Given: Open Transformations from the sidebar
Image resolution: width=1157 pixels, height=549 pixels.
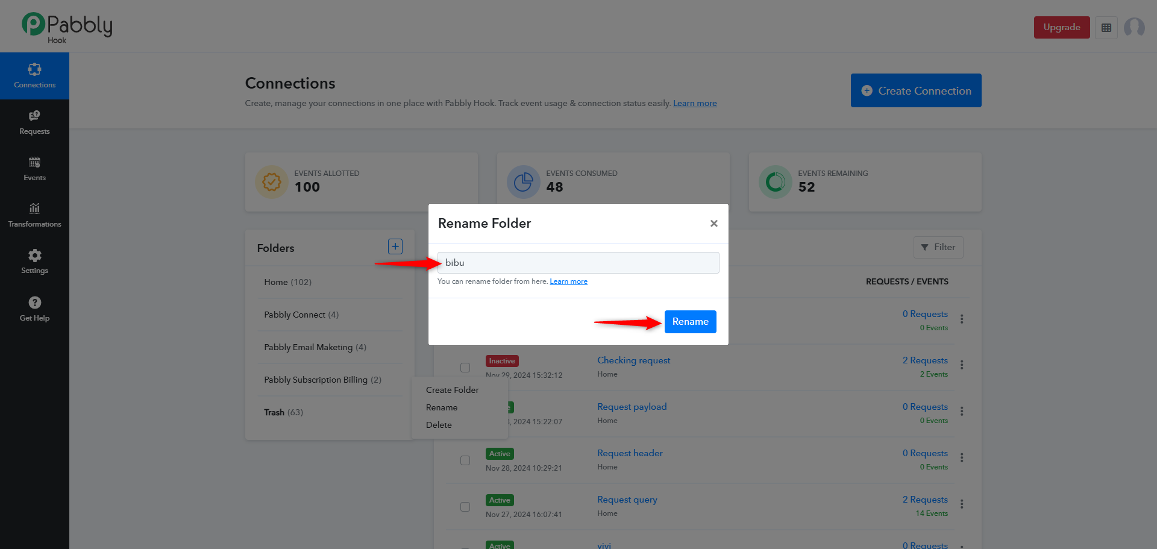Looking at the screenshot, I should tap(34, 216).
